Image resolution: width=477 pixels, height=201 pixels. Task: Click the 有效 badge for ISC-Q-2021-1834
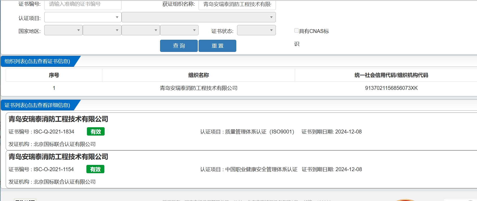(x=96, y=132)
